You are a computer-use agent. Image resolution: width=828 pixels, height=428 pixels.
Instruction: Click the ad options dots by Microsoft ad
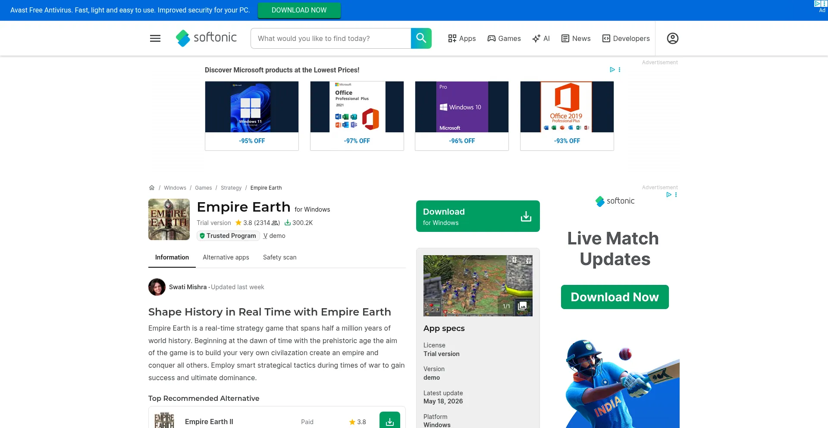coord(620,69)
